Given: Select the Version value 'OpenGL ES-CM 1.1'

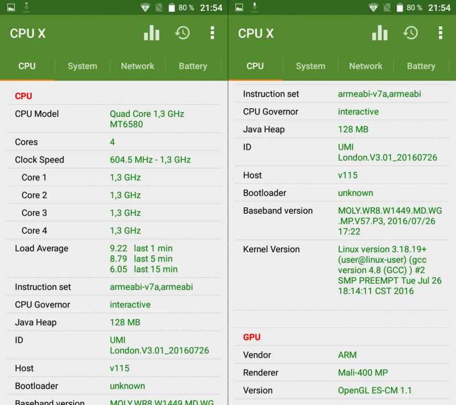Looking at the screenshot, I should (375, 390).
